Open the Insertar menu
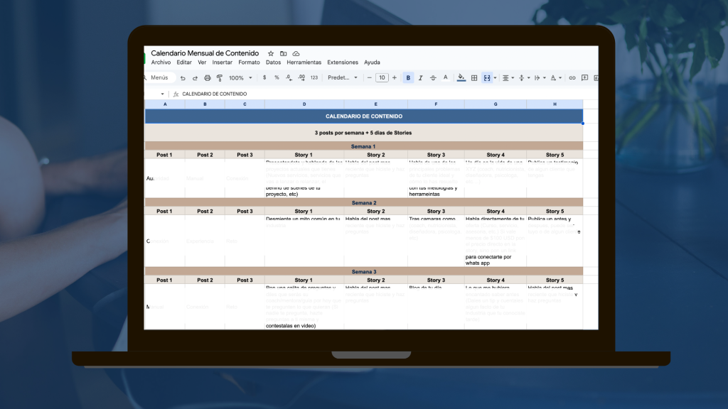 pos(223,62)
